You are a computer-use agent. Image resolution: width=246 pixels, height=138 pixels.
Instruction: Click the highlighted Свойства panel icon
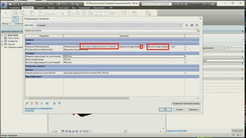(x=15, y=19)
